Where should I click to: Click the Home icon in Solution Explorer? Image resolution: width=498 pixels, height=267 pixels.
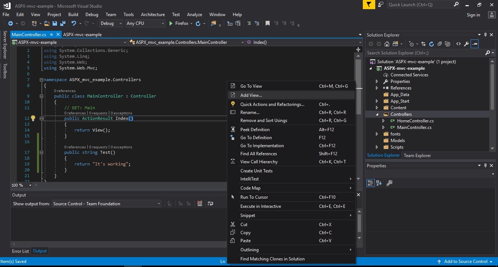(x=387, y=44)
